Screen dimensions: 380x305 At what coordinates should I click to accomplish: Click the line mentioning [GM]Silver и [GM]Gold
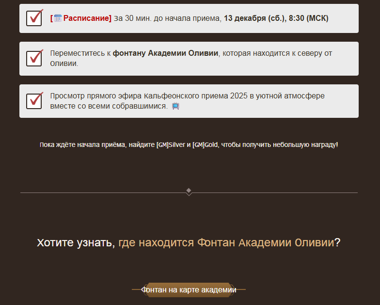[189, 144]
